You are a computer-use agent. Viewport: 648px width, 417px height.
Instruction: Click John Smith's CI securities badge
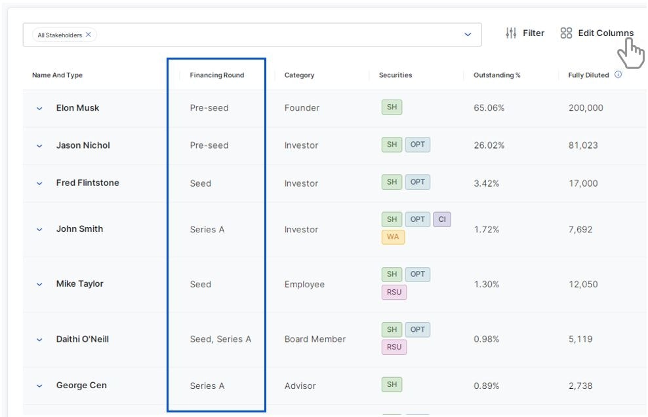point(442,219)
